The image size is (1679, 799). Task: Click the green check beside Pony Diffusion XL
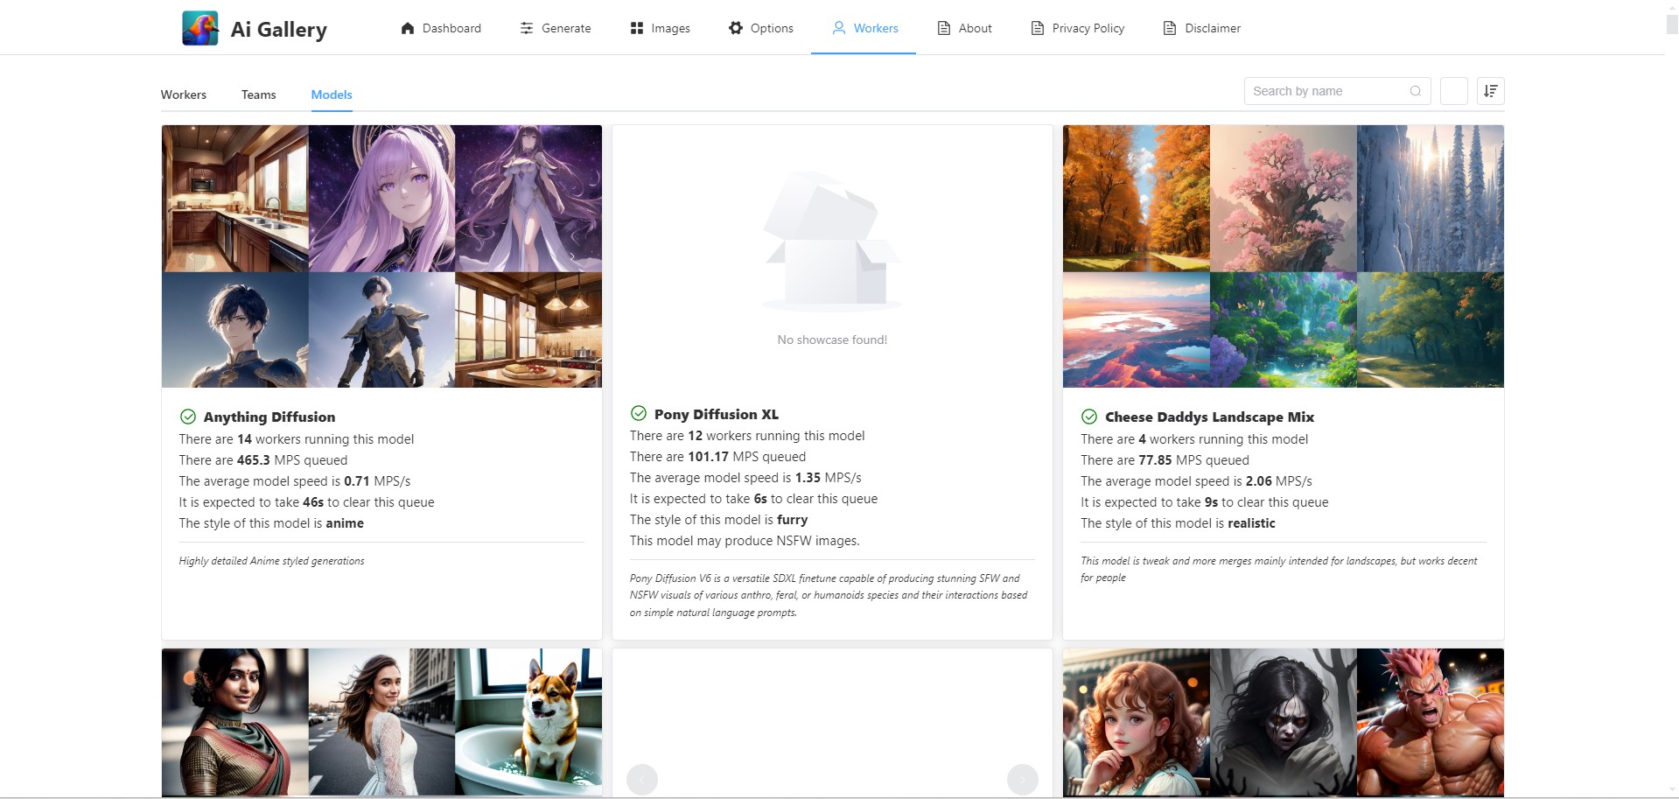pos(638,413)
